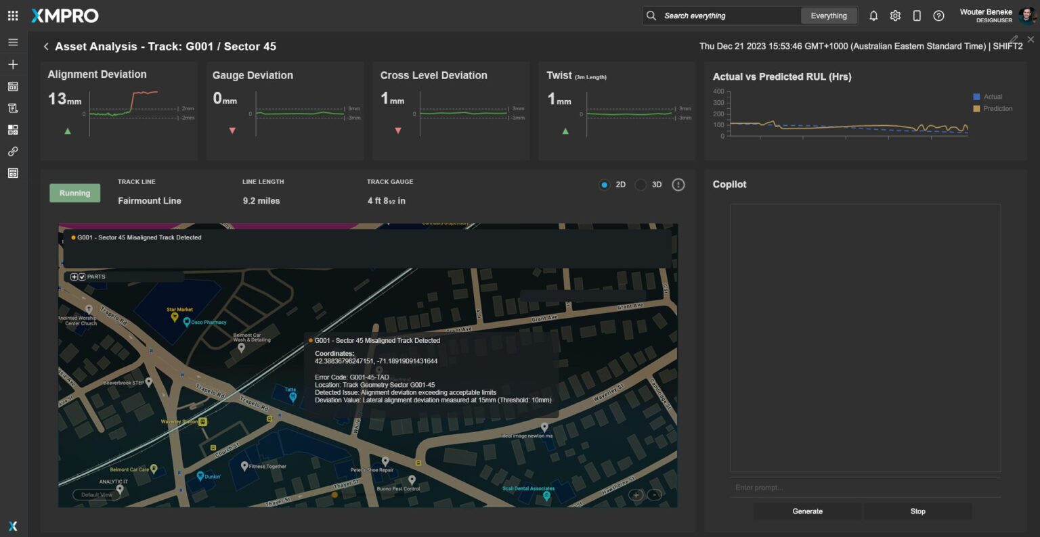
Task: Open the Everything search scope dropdown
Action: (x=828, y=16)
